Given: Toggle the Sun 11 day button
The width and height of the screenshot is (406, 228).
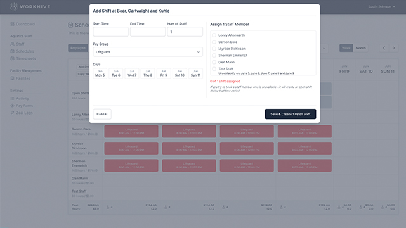Looking at the screenshot, I should [195, 73].
